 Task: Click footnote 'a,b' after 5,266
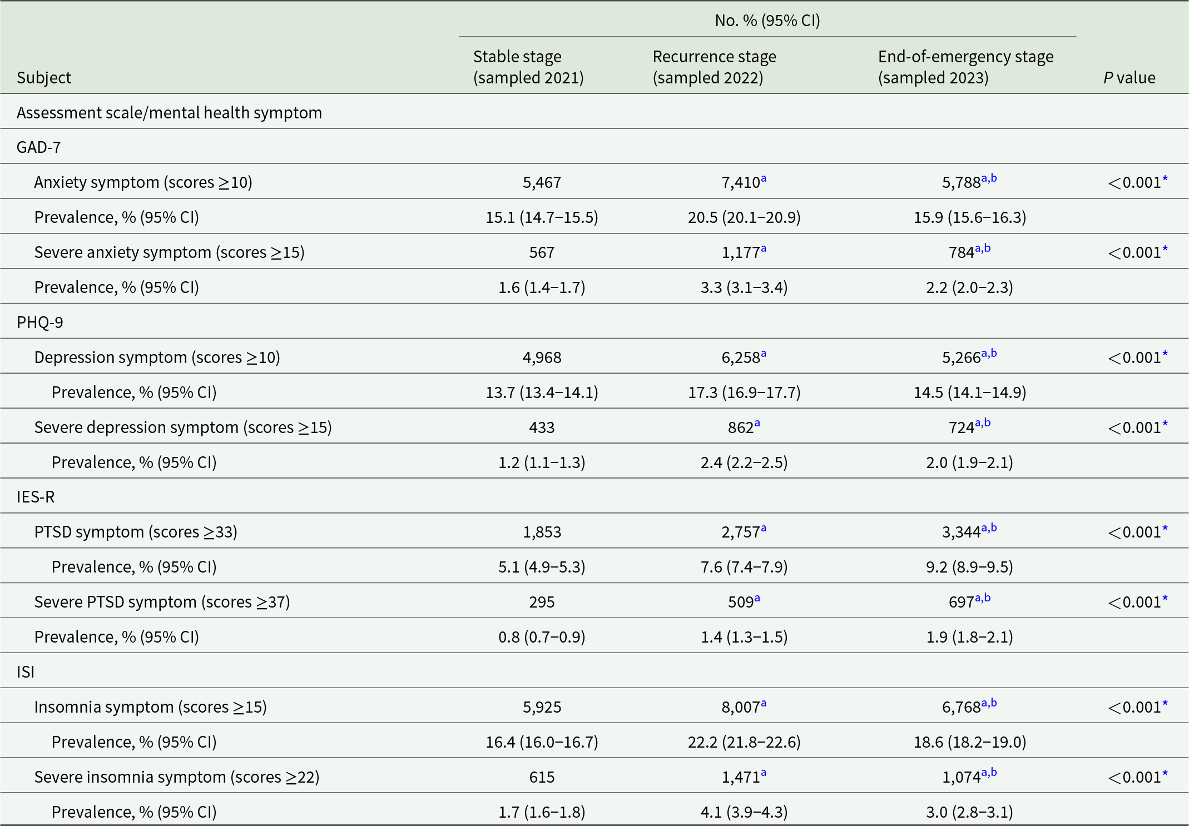989,354
